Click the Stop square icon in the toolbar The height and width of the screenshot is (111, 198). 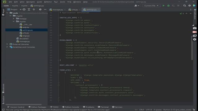(178, 6)
